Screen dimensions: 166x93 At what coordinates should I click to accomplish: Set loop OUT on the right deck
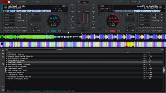133,31
